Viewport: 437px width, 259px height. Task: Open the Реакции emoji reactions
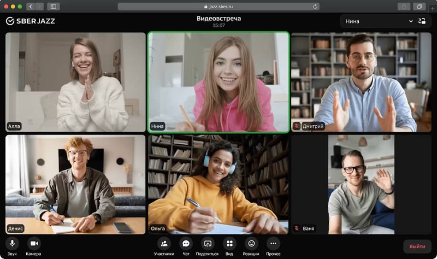251,243
